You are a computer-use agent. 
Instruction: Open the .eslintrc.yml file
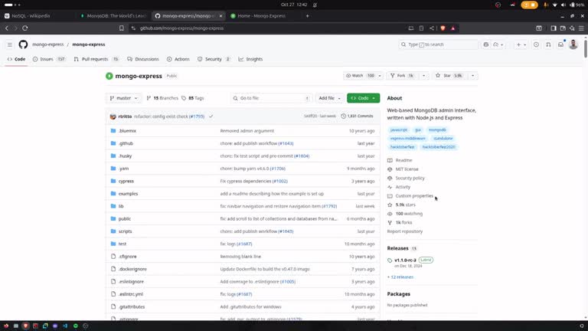(x=131, y=294)
